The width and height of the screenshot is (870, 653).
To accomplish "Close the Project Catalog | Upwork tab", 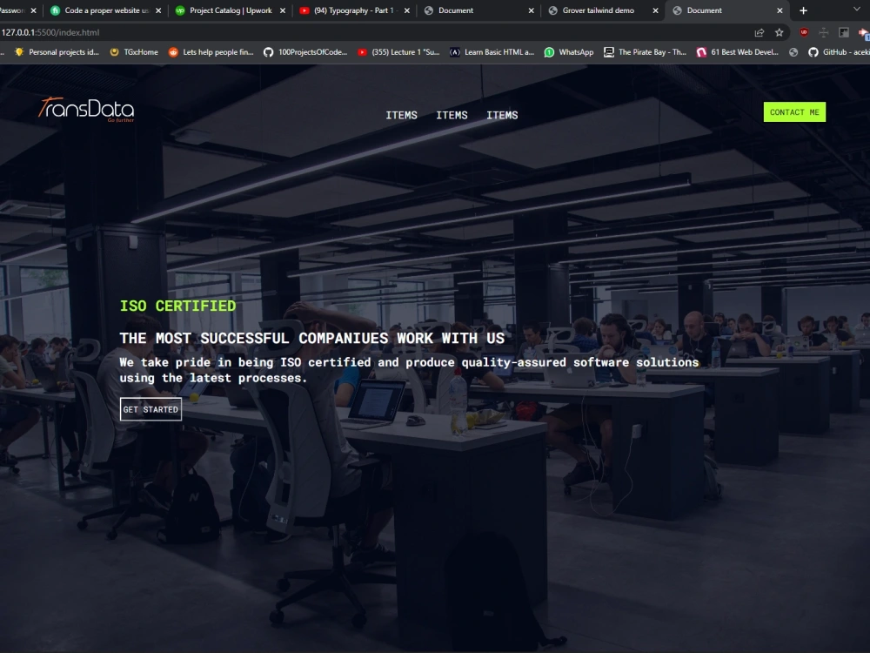I will 283,10.
